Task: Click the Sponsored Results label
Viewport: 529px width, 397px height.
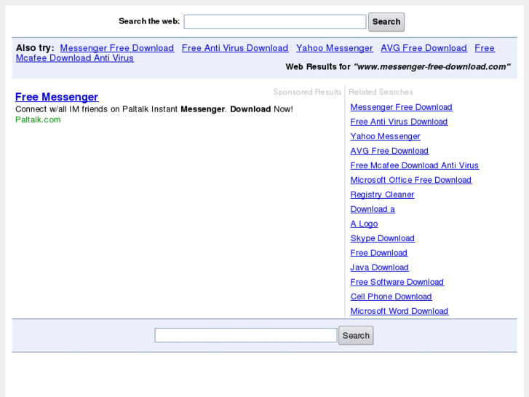Action: 307,92
